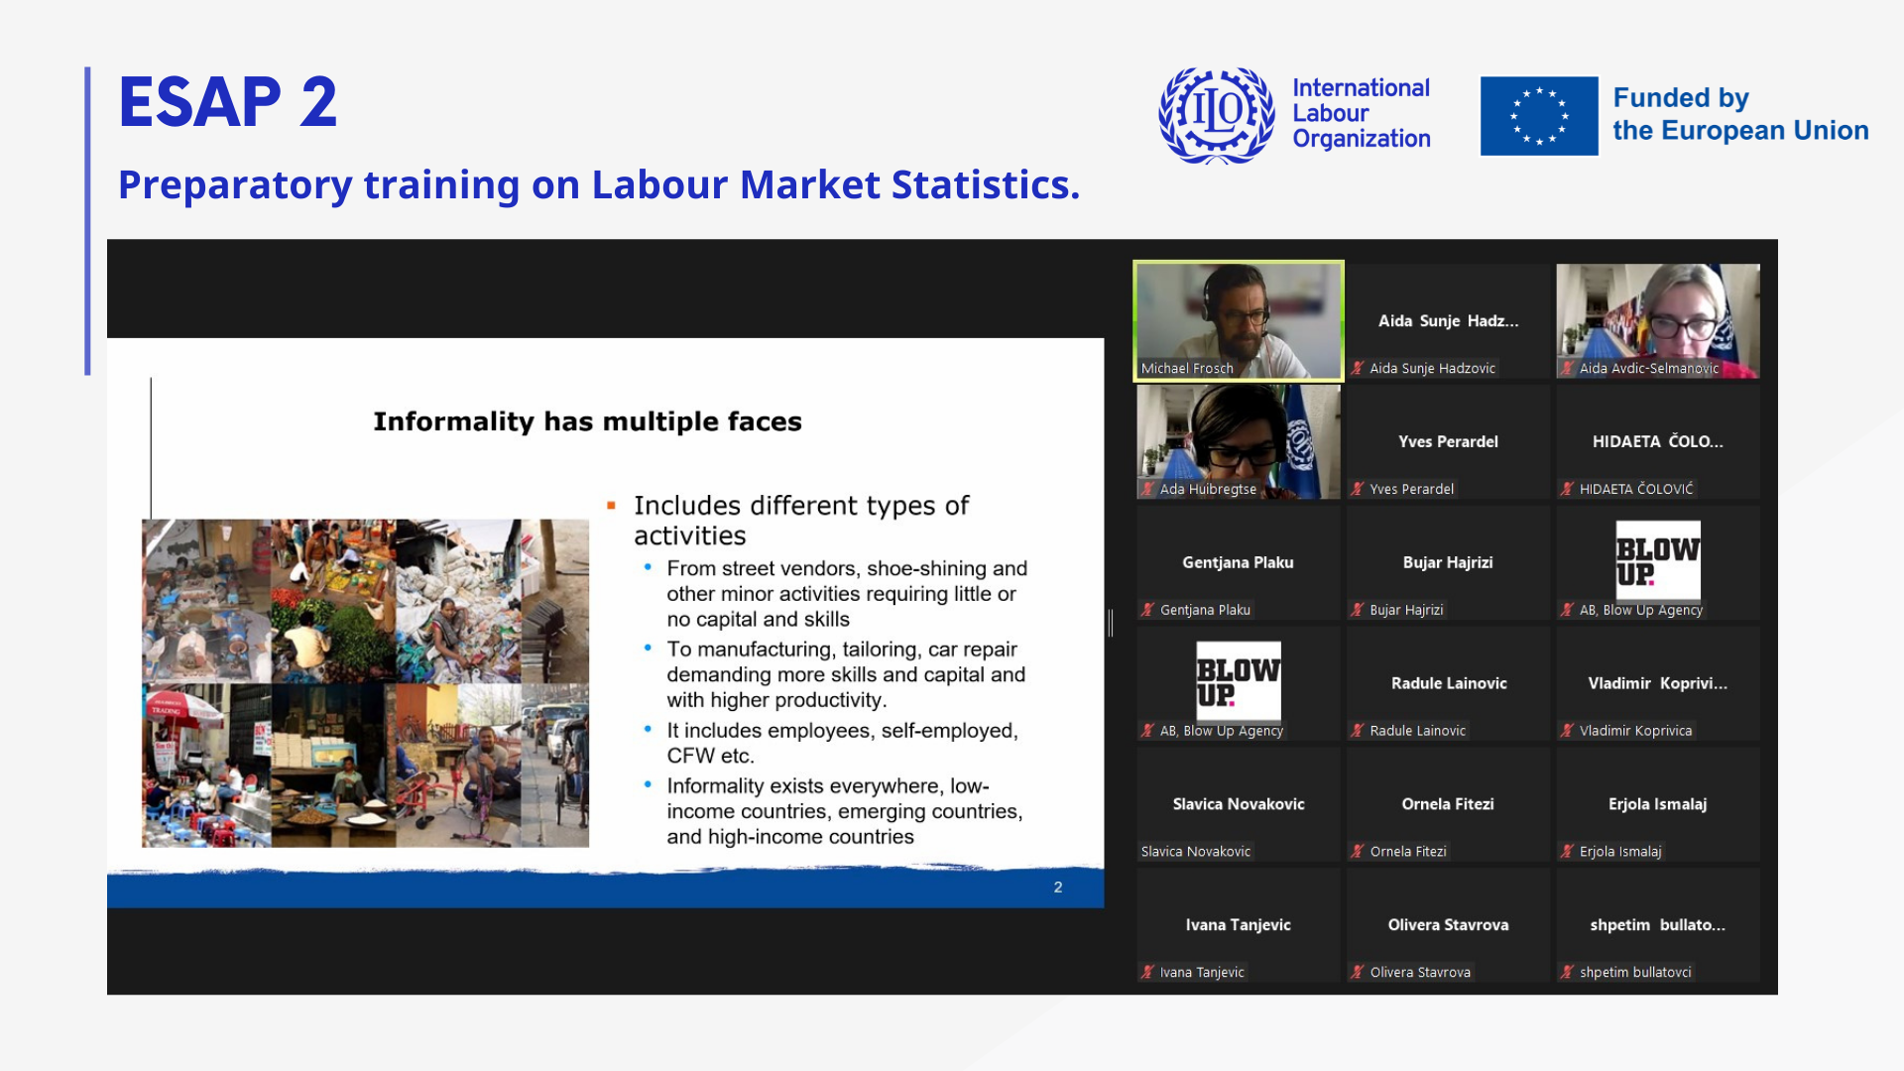Click the divider handle between slide and gallery
The image size is (1904, 1071).
tap(1111, 623)
